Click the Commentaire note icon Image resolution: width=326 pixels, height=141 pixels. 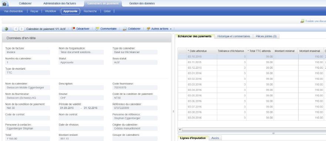point(97,29)
